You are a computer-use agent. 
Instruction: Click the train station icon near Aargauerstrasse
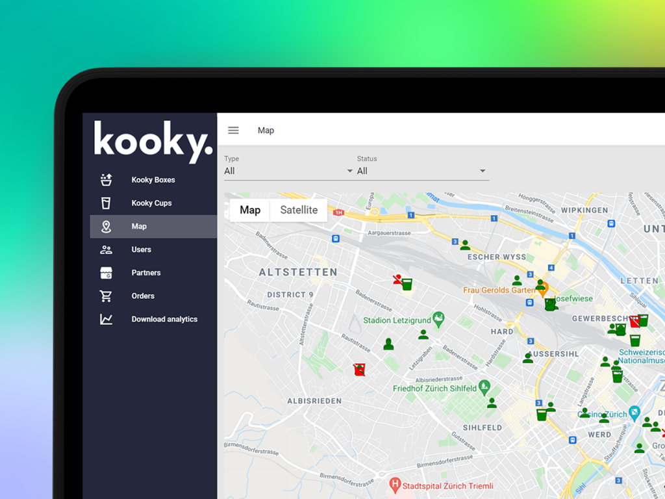[x=336, y=239]
